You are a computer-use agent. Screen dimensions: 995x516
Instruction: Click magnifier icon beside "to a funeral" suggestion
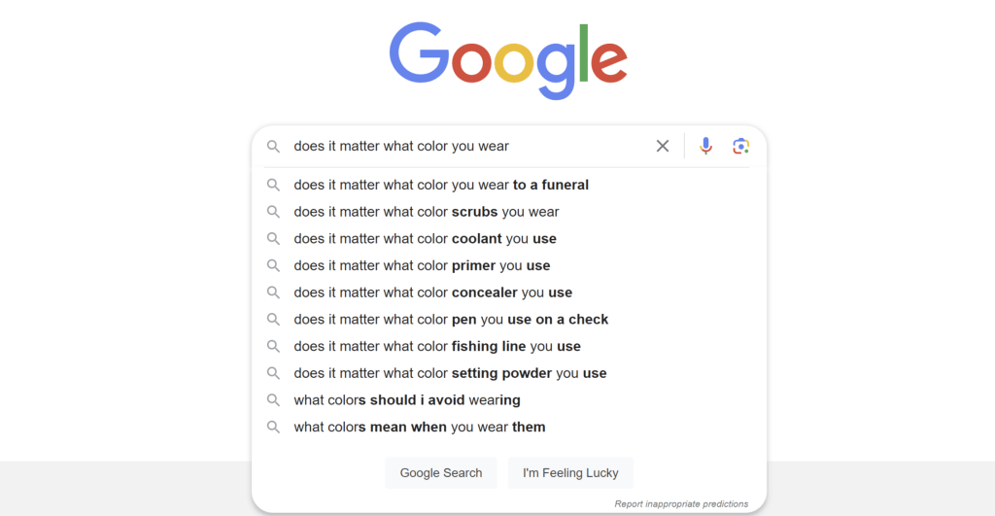[x=274, y=185]
